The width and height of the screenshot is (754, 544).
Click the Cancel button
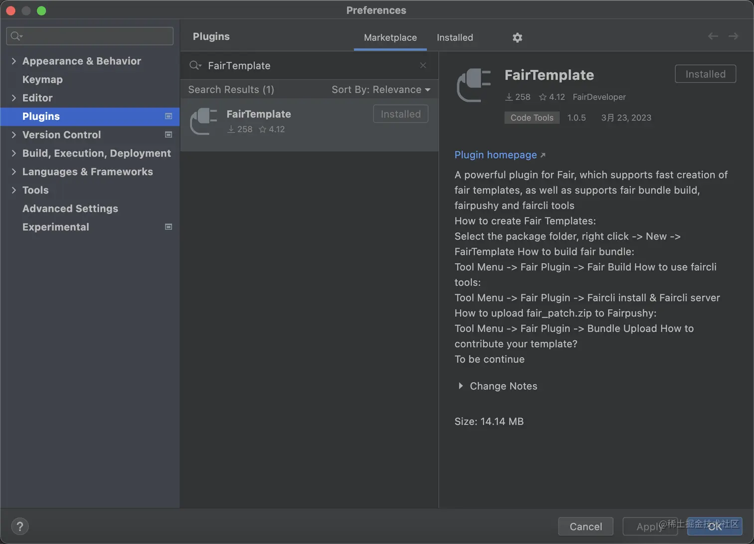point(585,527)
